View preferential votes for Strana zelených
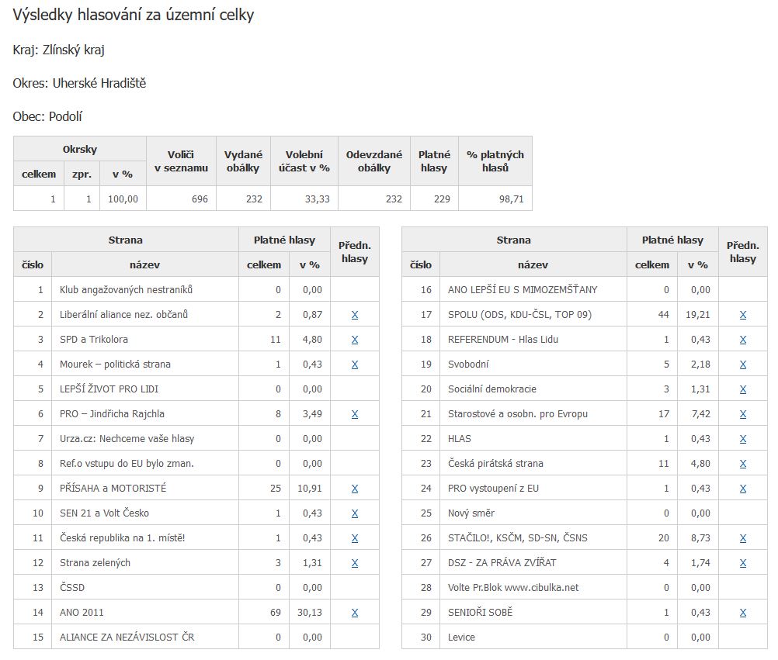This screenshot has width=778, height=660. (355, 563)
